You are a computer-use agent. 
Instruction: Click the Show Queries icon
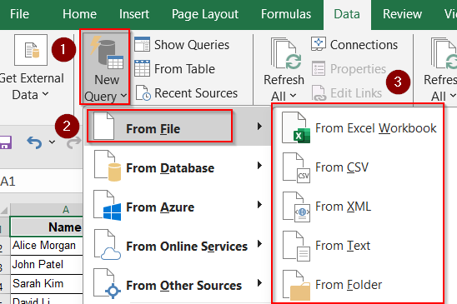[143, 44]
